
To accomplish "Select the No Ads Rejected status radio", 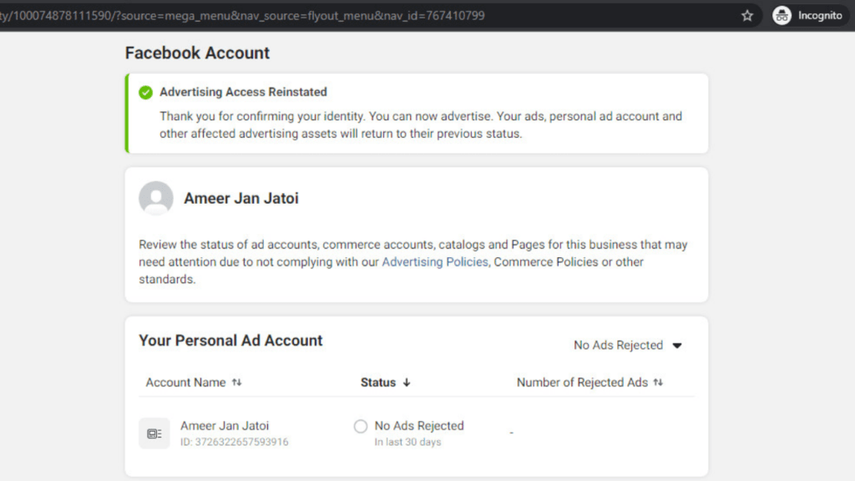I will tap(361, 426).
